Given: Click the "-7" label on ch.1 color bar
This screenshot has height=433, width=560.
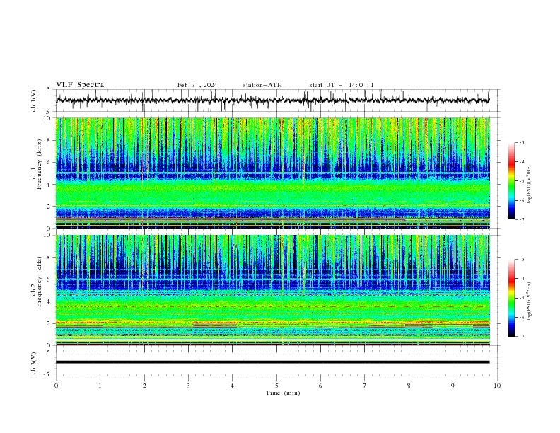Looking at the screenshot, I should pyautogui.click(x=521, y=219).
